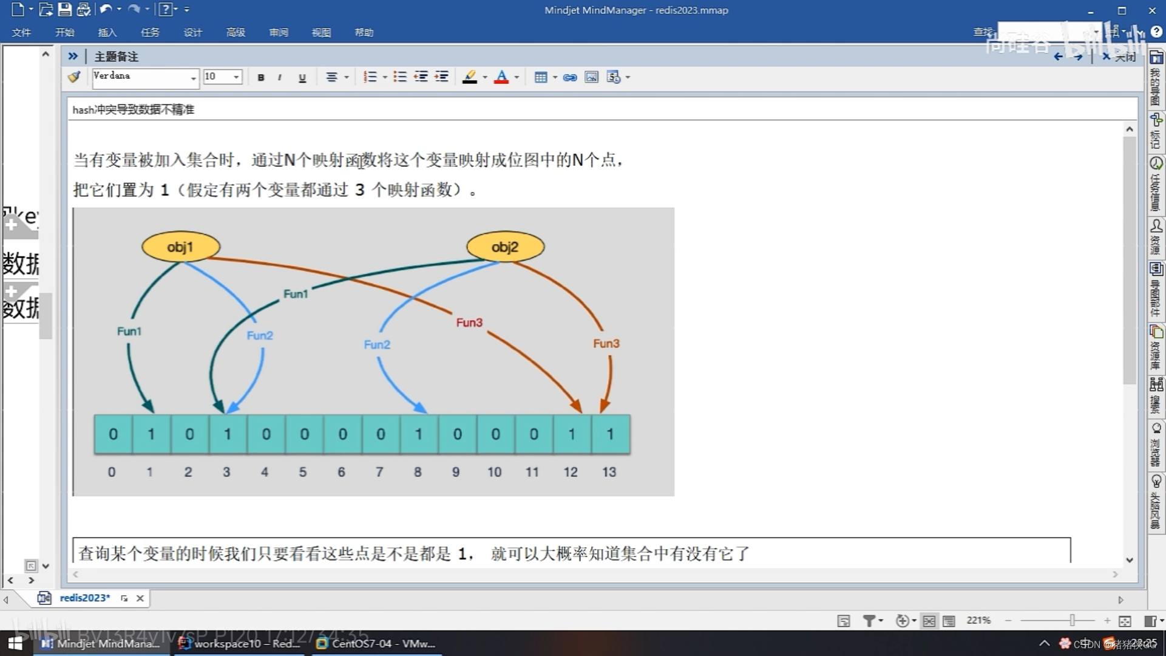Toggle underline formatting in notes

[x=302, y=77]
